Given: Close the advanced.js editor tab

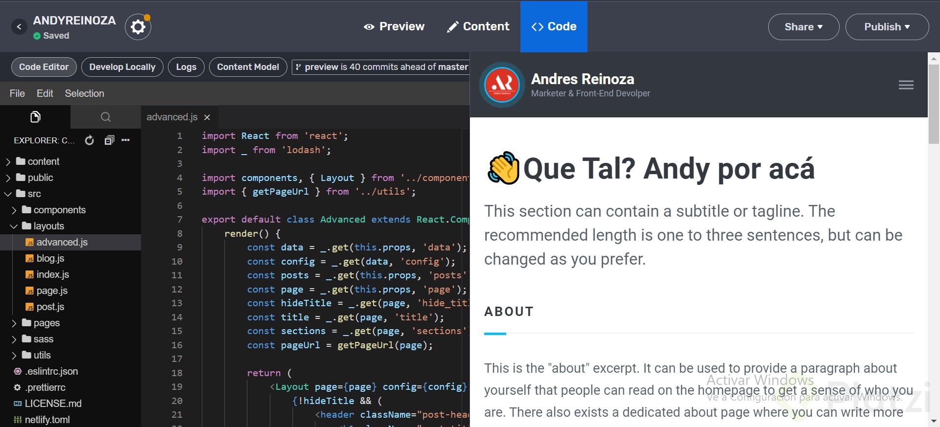Looking at the screenshot, I should 207,117.
